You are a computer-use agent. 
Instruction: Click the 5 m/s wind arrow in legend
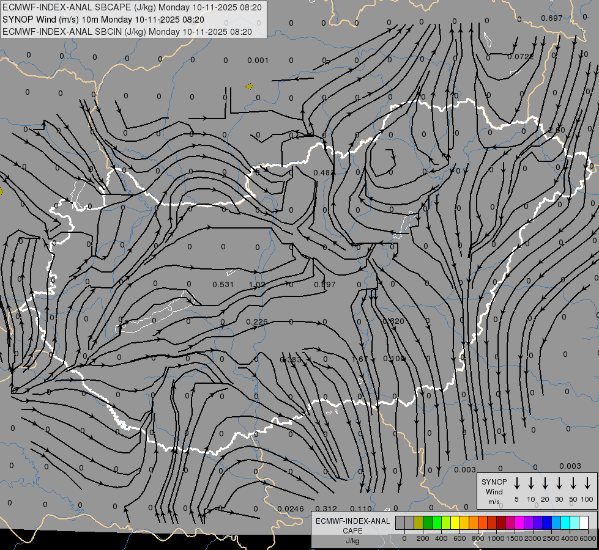(x=516, y=483)
